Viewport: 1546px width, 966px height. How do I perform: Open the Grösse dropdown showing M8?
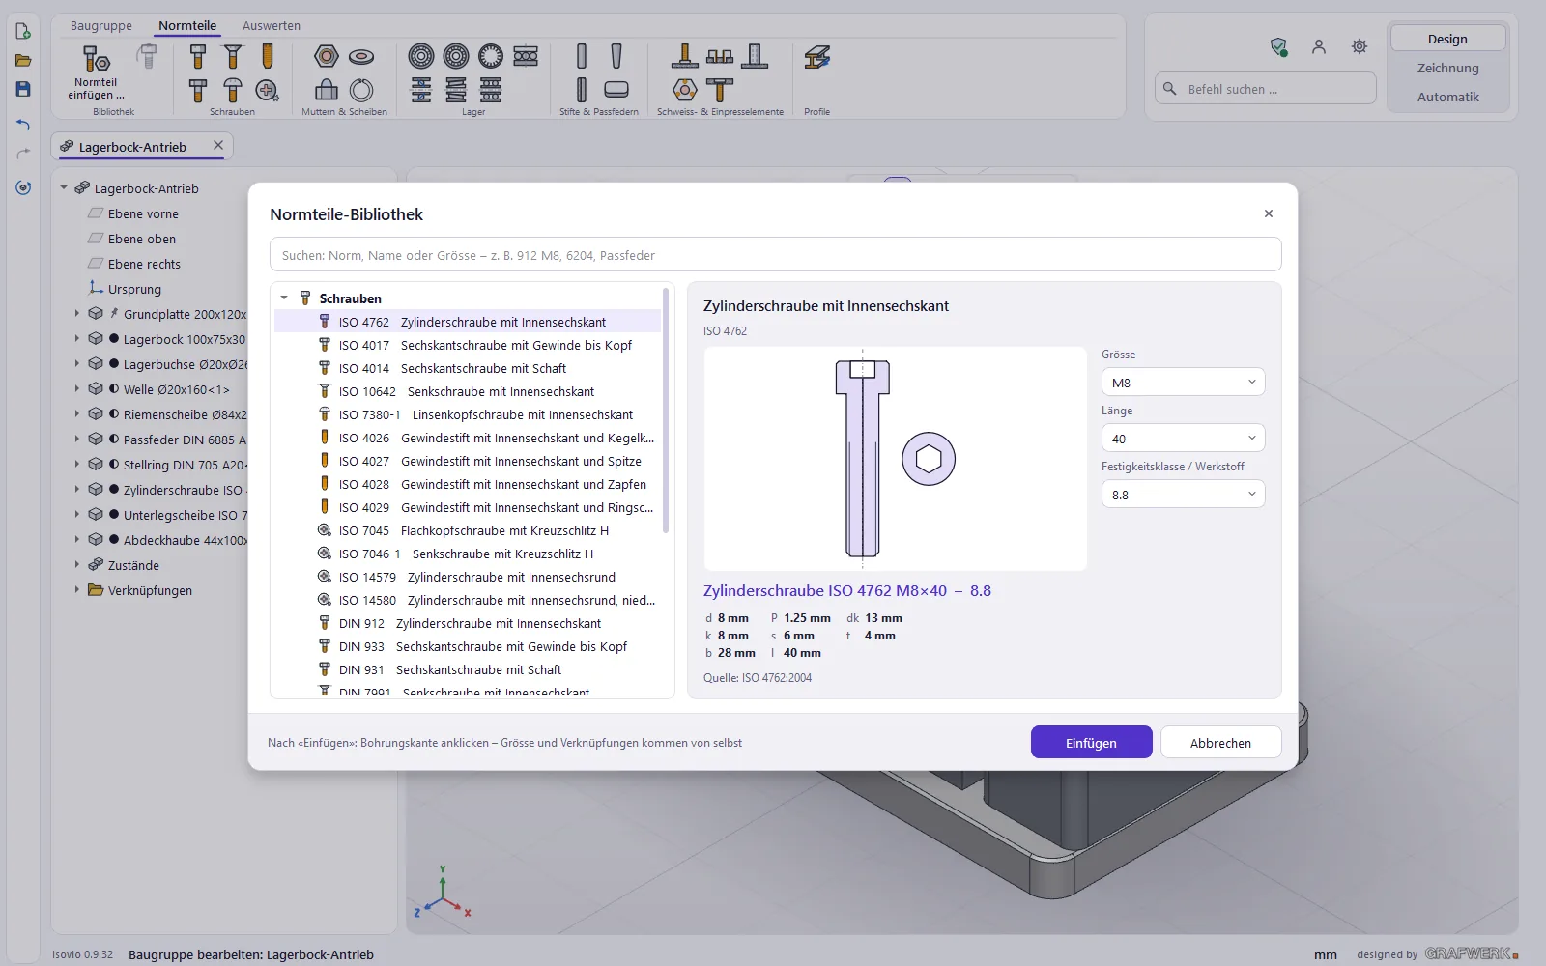coord(1183,382)
